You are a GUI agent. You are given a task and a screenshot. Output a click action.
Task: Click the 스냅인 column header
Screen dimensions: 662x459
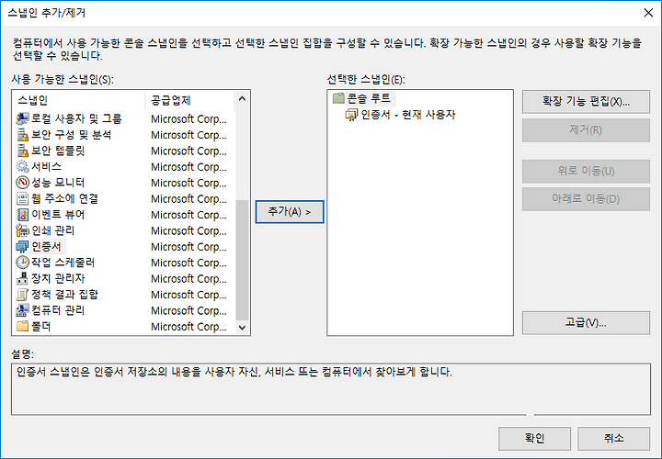click(79, 100)
